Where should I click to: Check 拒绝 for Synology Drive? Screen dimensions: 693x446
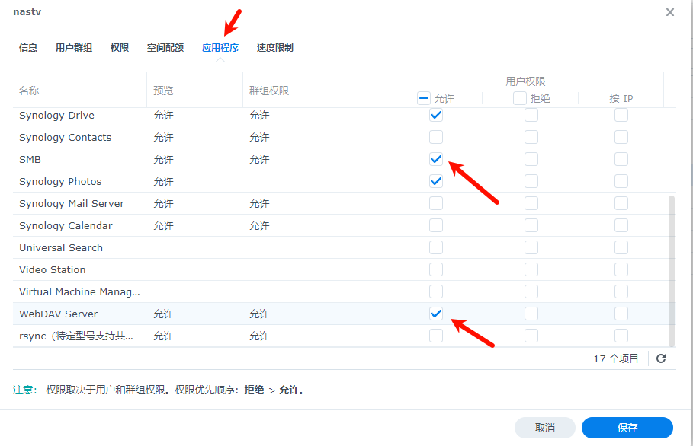[531, 115]
